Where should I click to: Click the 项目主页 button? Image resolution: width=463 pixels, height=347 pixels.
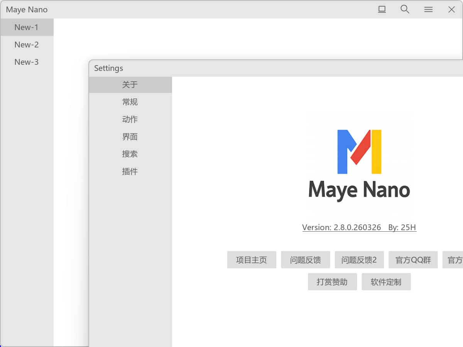252,260
